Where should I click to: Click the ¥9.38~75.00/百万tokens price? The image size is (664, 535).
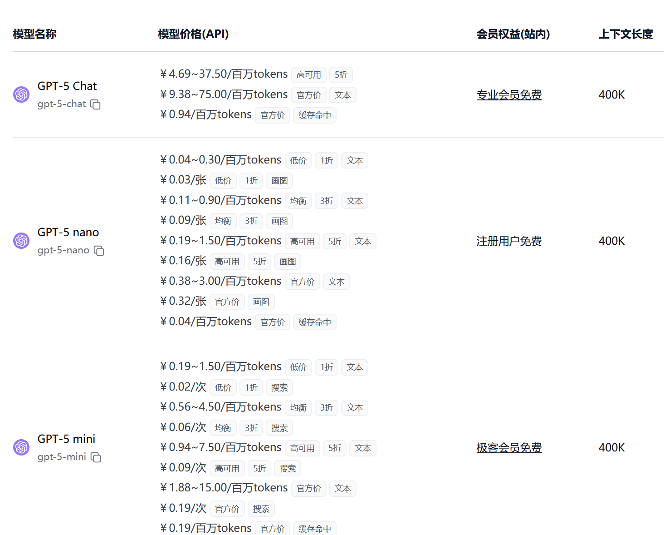click(x=224, y=94)
